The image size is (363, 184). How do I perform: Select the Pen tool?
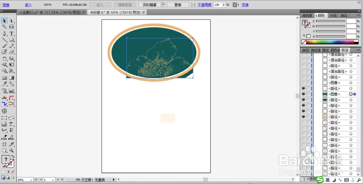[4, 34]
